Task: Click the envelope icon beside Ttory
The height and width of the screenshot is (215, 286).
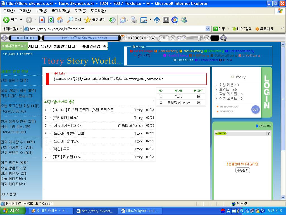Action: (232, 77)
